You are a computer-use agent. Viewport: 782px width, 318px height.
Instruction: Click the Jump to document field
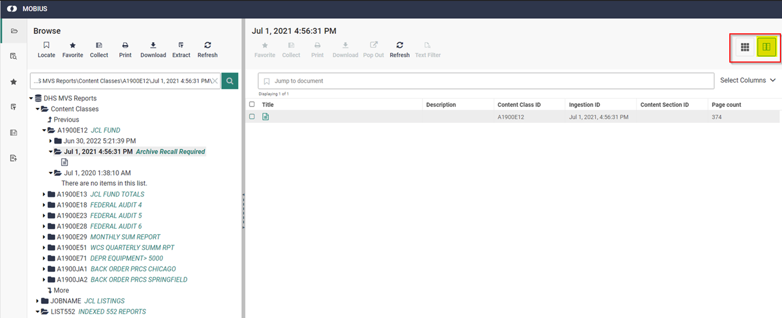click(x=486, y=81)
